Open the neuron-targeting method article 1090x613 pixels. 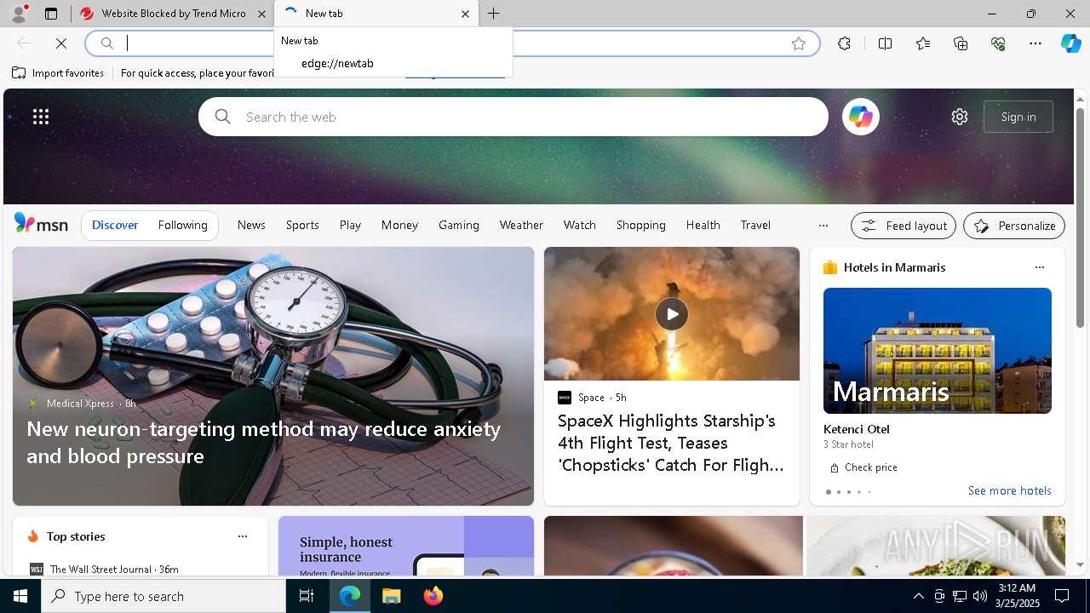tap(263, 442)
